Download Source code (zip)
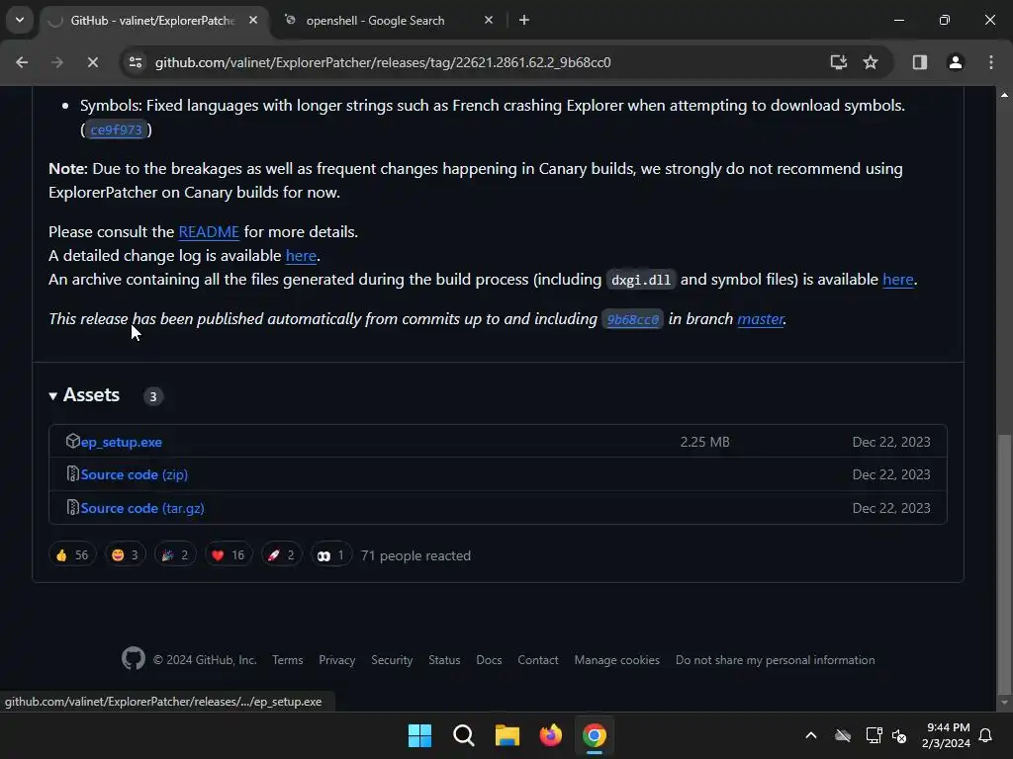The image size is (1013, 759). [135, 474]
